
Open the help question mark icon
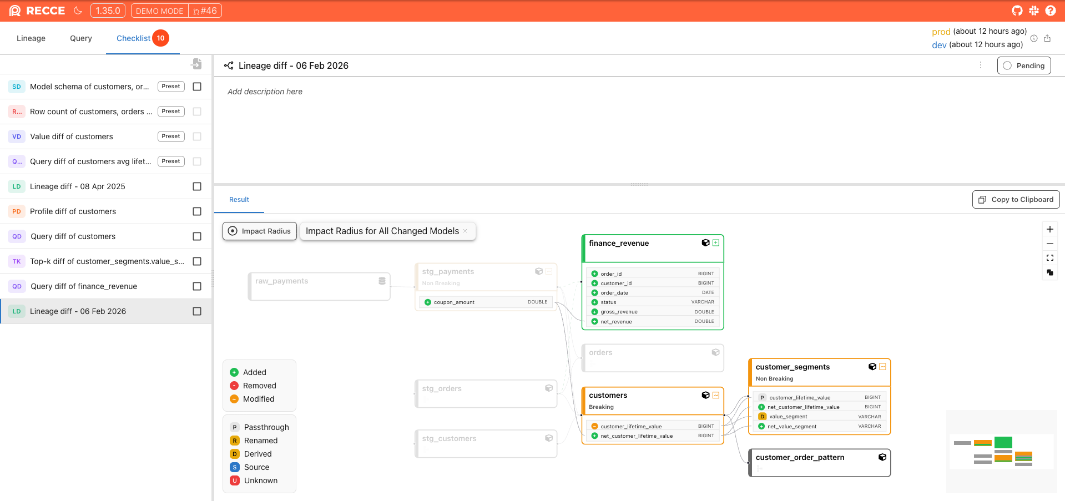(1050, 11)
